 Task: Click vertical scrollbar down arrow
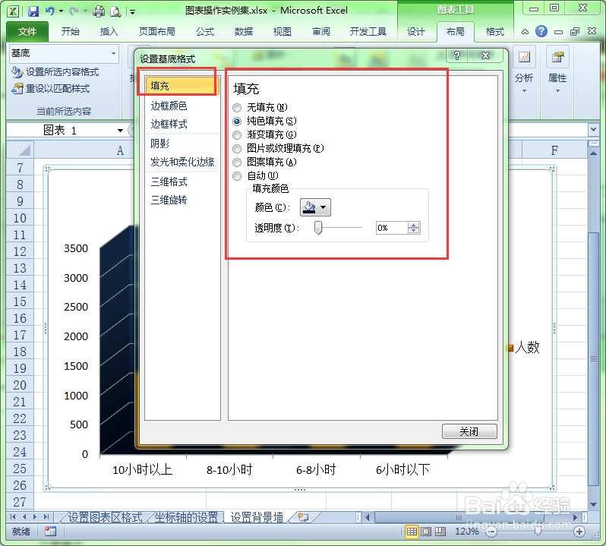click(593, 505)
